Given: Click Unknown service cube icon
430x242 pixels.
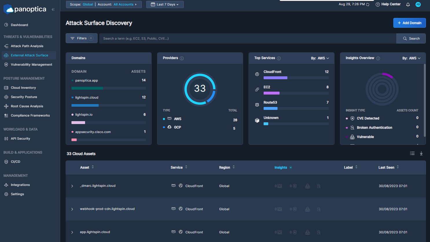Looking at the screenshot, I should click(x=257, y=120).
